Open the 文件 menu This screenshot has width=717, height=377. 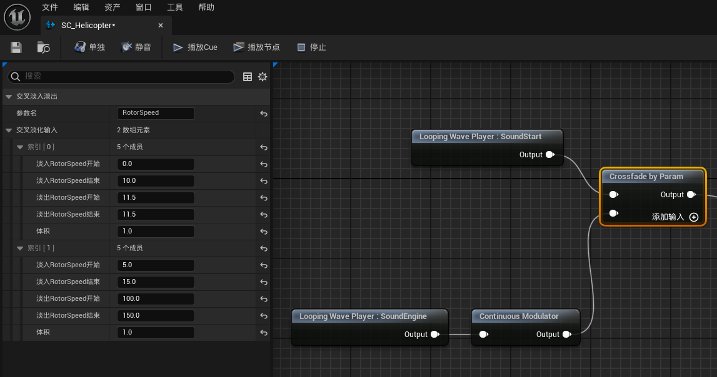50,7
